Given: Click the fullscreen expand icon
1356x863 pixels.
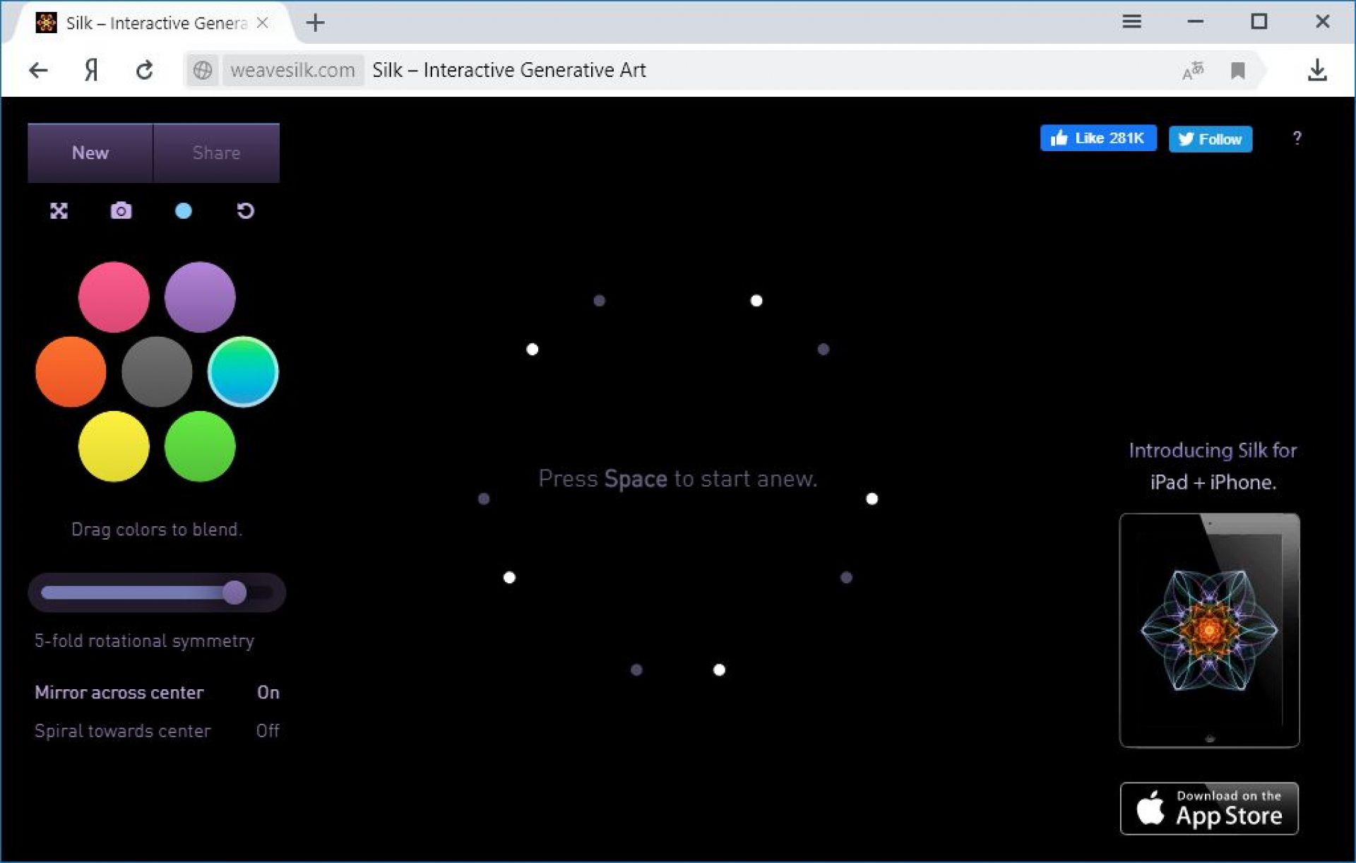Looking at the screenshot, I should point(59,210).
